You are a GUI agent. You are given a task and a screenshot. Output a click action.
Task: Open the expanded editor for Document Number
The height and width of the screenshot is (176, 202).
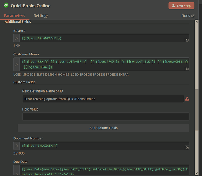tap(187, 148)
